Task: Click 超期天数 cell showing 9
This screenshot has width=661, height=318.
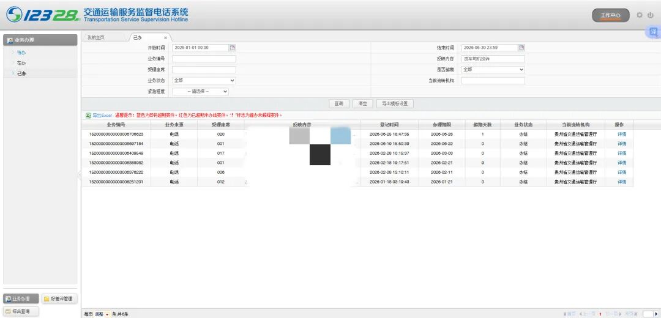Action: (x=483, y=163)
